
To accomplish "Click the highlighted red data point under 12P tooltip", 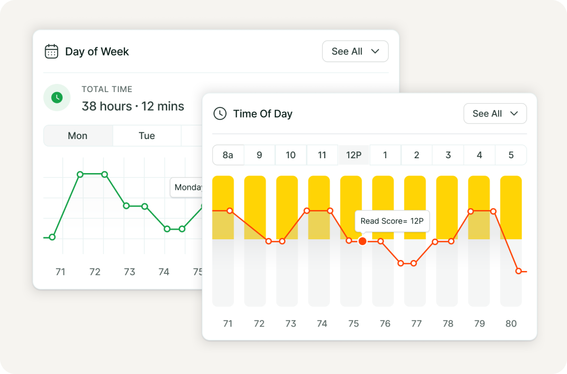I will pyautogui.click(x=363, y=241).
